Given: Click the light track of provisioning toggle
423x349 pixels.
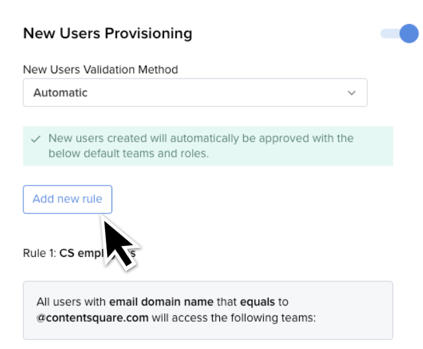Looking at the screenshot, I should click(390, 34).
